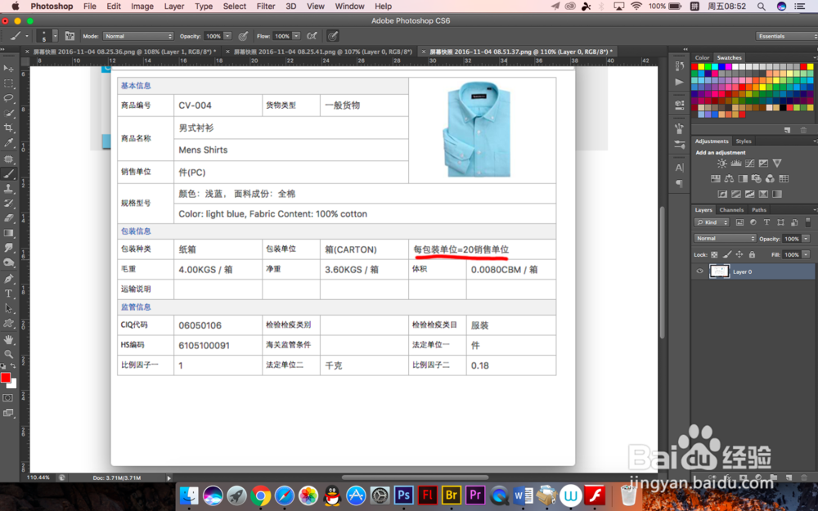The image size is (818, 511).
Task: Hide Layer 0 with eye icon
Action: coord(699,271)
